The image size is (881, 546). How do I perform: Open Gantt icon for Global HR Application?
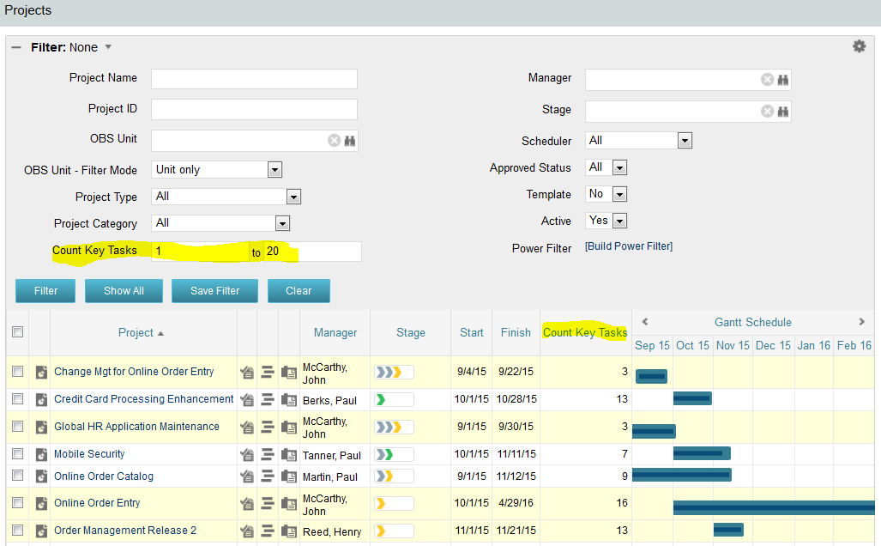tap(268, 427)
